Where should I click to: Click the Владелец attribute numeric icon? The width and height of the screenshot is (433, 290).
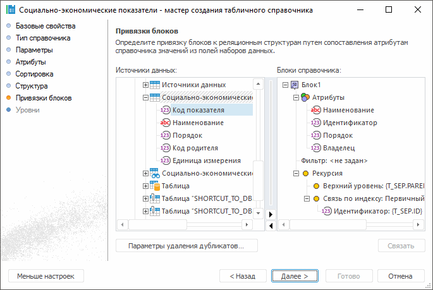click(x=315, y=148)
